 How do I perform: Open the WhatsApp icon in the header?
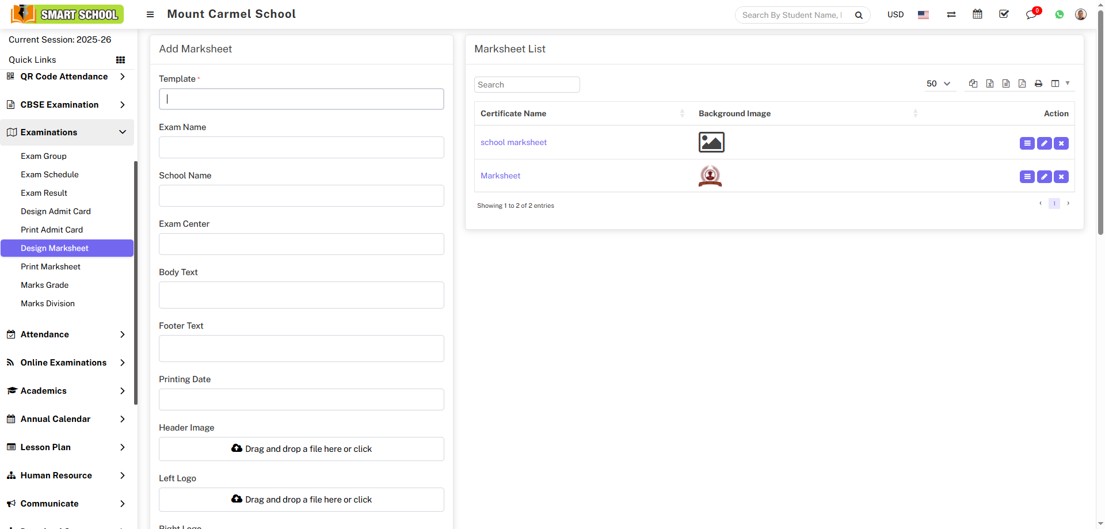(1060, 14)
